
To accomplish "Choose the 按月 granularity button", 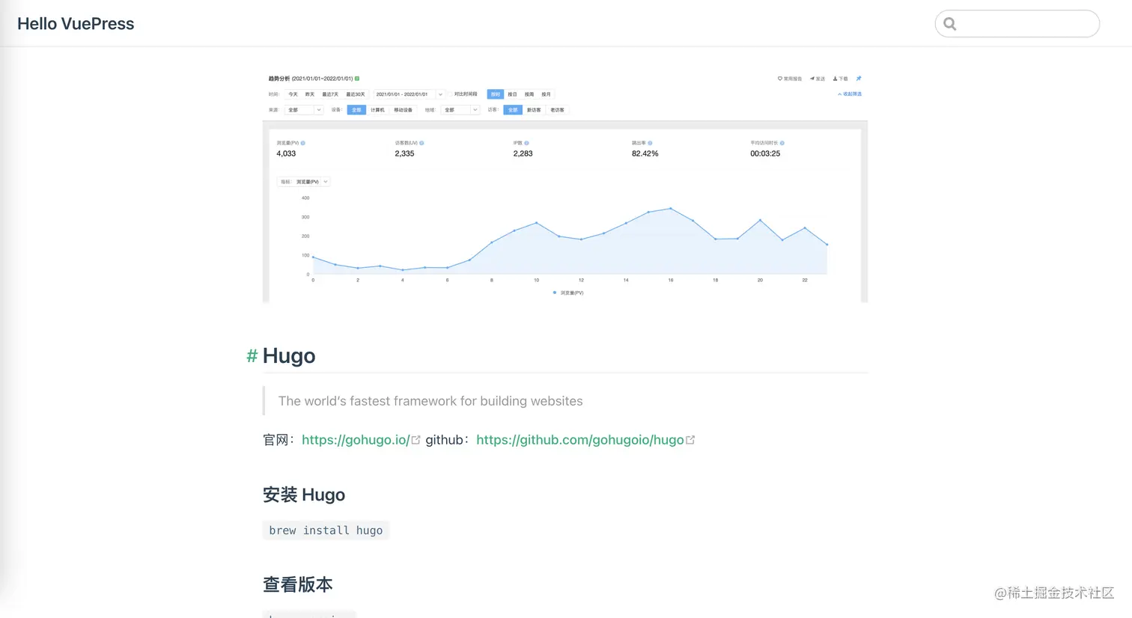I will [x=546, y=94].
